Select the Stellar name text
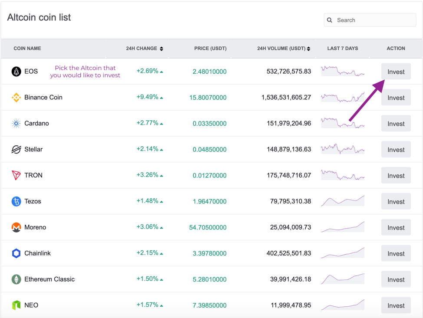 pos(33,149)
